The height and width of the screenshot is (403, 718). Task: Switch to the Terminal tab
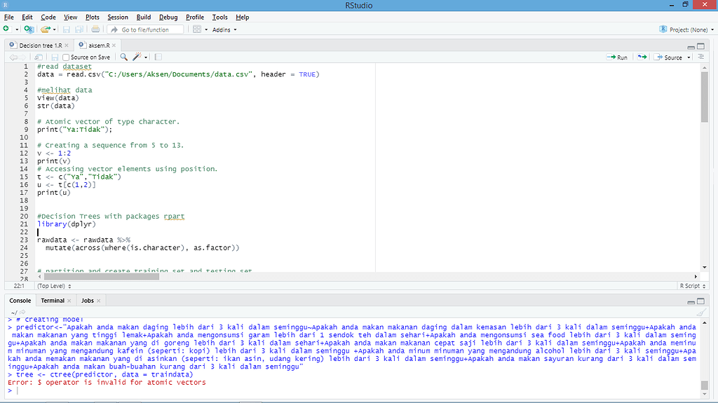53,301
